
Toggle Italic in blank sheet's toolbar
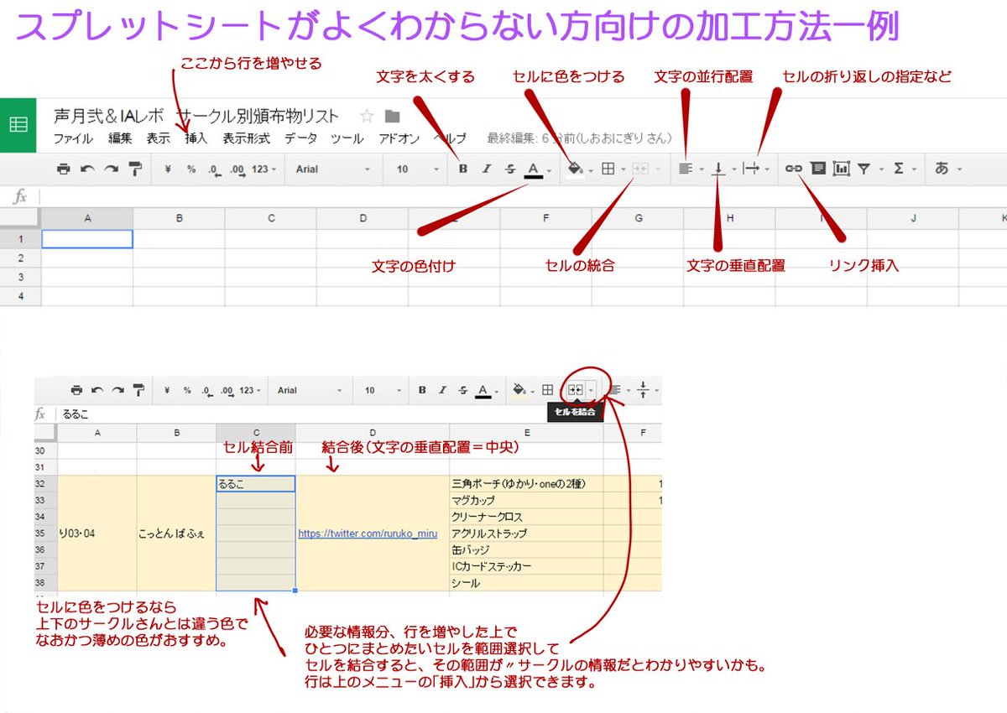click(487, 169)
